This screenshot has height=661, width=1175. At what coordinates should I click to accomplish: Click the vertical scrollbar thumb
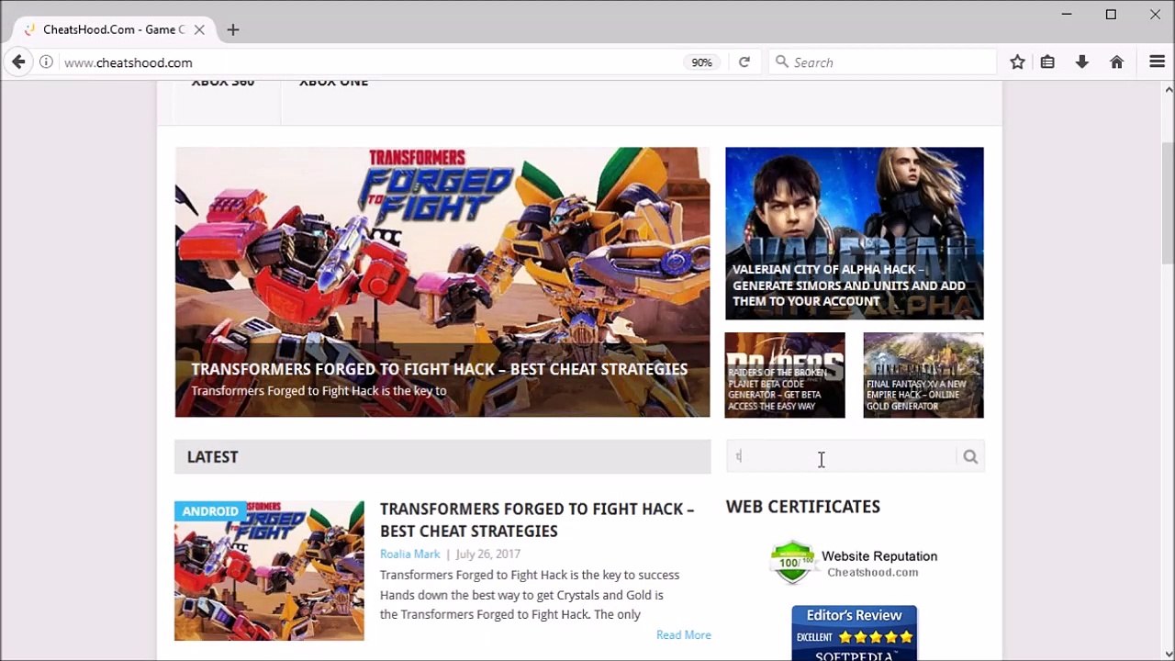(x=1169, y=202)
